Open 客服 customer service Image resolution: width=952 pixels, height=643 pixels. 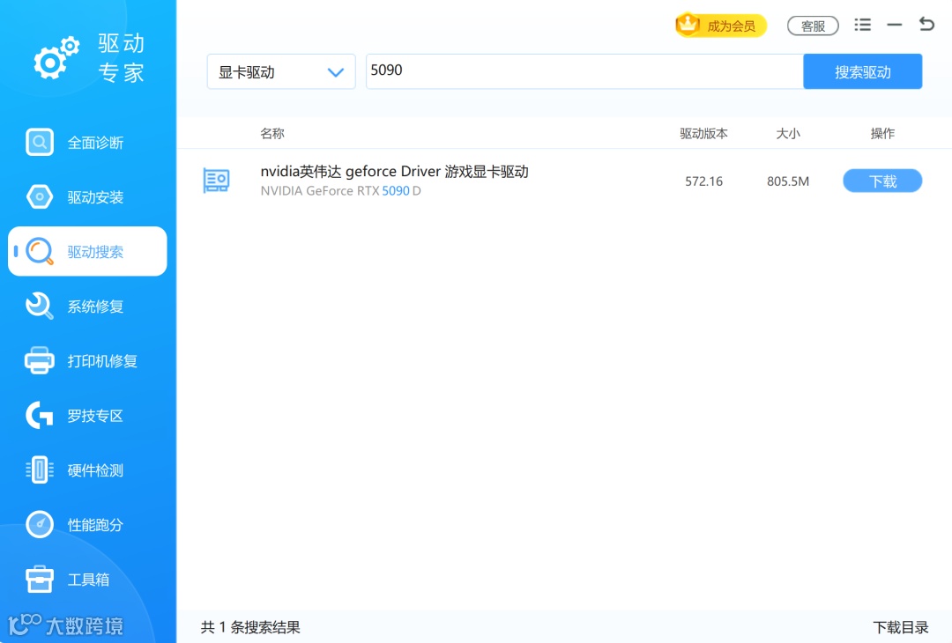pos(813,26)
